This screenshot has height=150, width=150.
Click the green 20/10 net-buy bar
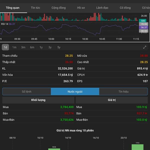coord(137,147)
